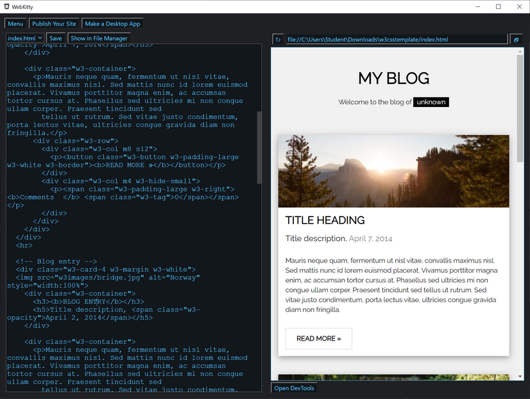This screenshot has height=399, width=530.
Task: Open the index.html file dropdown
Action: (25, 38)
